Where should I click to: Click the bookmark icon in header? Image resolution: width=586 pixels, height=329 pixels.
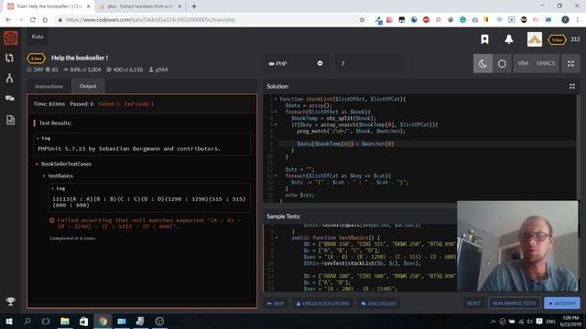[484, 39]
